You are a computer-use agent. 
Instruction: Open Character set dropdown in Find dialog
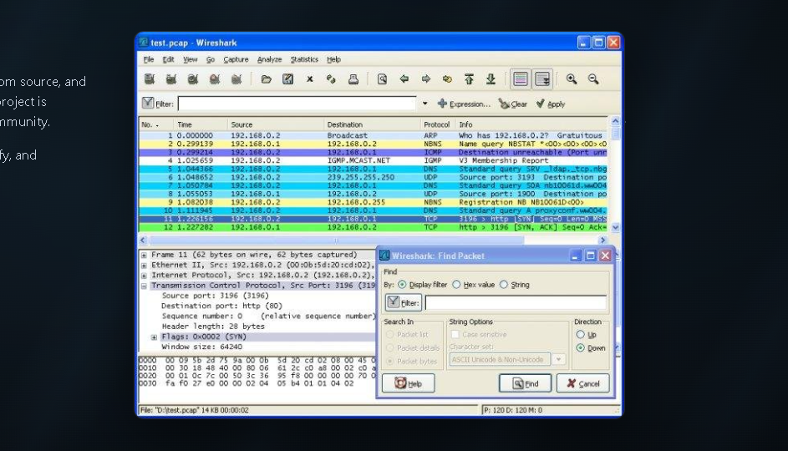558,360
